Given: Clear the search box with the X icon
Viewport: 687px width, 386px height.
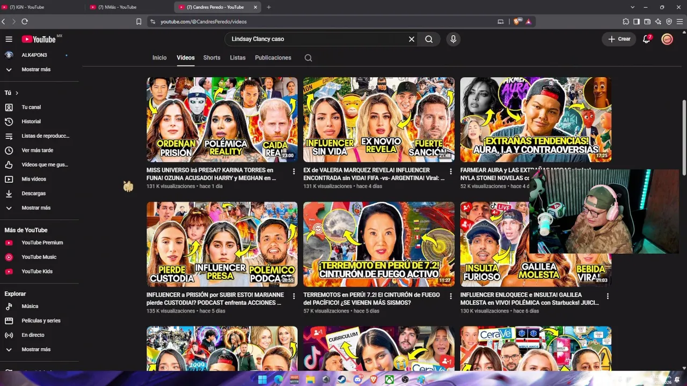Looking at the screenshot, I should (412, 39).
